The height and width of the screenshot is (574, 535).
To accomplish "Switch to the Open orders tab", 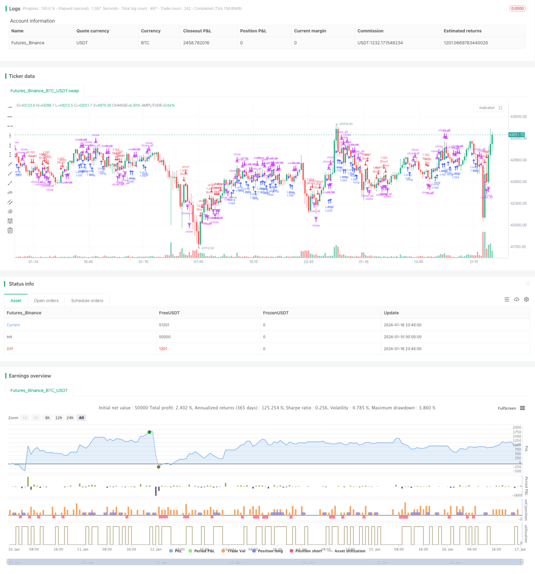I will click(46, 301).
